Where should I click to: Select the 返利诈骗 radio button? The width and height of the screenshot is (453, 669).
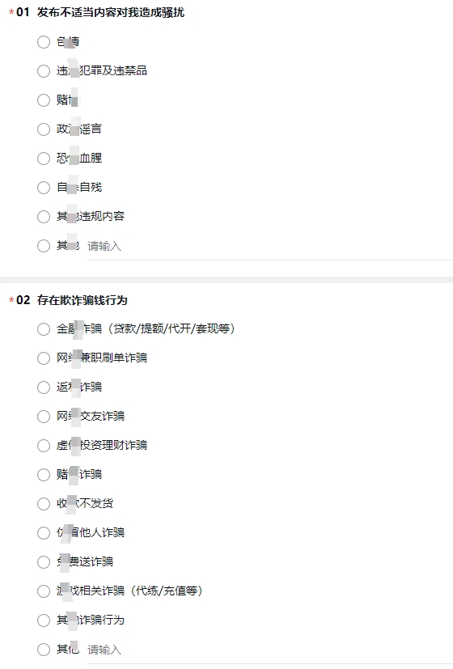44,387
